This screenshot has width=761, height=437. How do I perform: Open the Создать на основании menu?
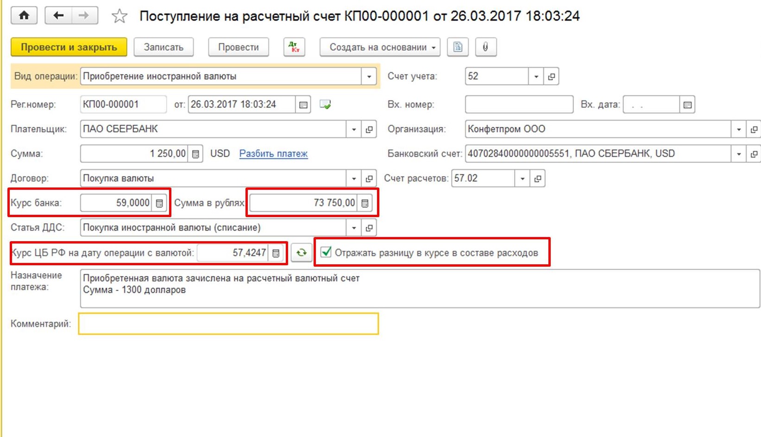(x=380, y=47)
